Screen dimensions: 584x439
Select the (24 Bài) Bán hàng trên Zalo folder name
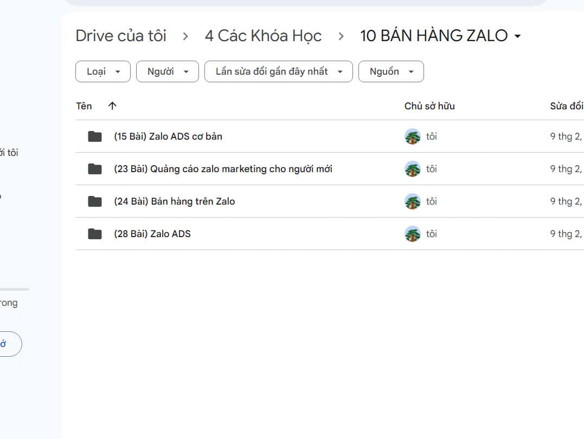coord(174,201)
